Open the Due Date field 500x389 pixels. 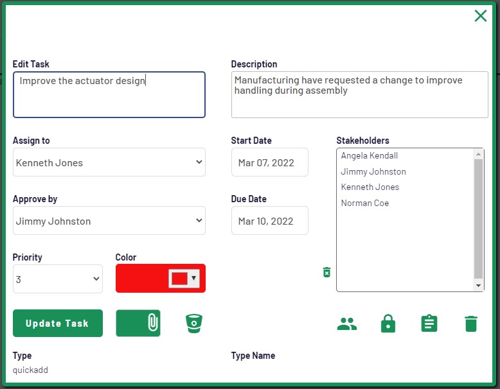[x=270, y=220]
